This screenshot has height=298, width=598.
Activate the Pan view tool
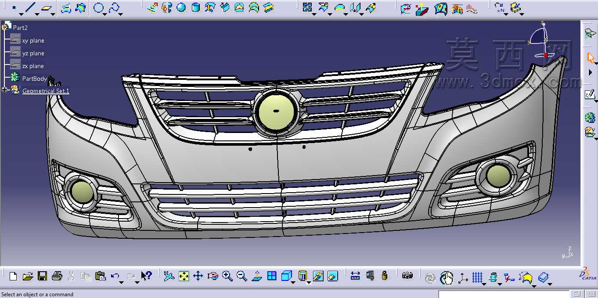pos(198,276)
